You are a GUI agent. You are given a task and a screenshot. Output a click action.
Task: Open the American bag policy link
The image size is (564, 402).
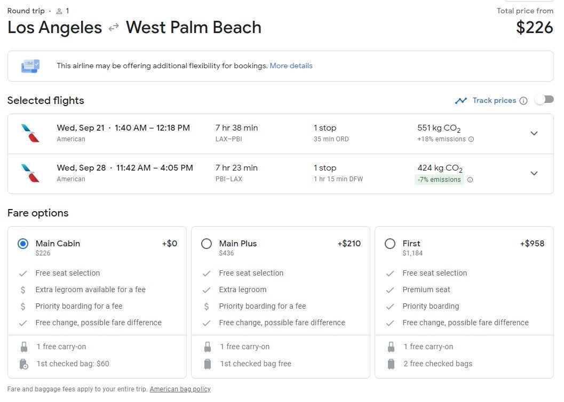180,389
